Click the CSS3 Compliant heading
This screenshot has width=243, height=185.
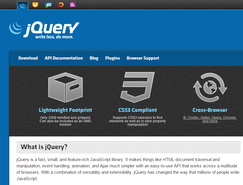pos(138,110)
